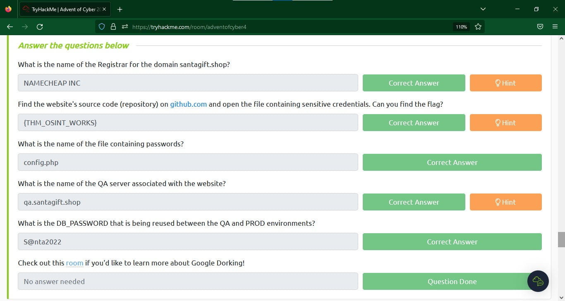The height and width of the screenshot is (301, 565).
Task: Minimize the Firefox window
Action: tap(517, 9)
